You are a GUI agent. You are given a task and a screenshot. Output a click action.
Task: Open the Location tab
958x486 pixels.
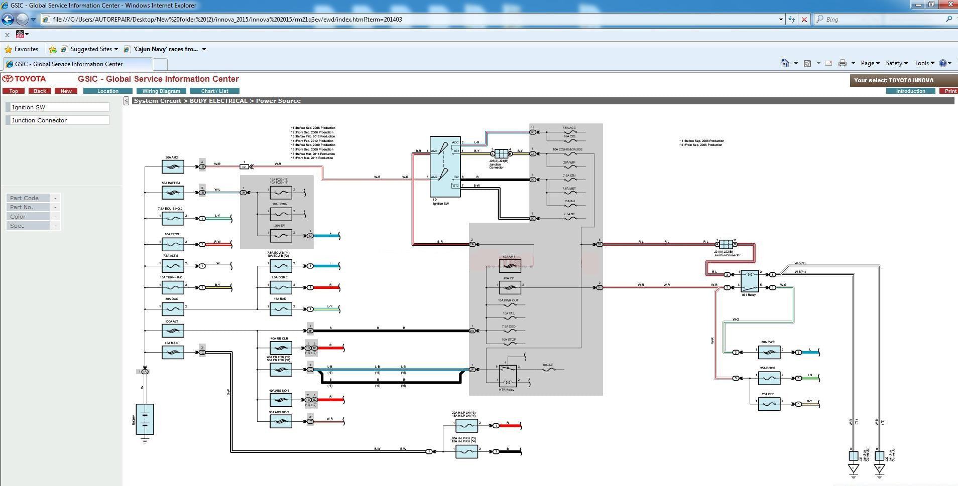click(x=108, y=91)
